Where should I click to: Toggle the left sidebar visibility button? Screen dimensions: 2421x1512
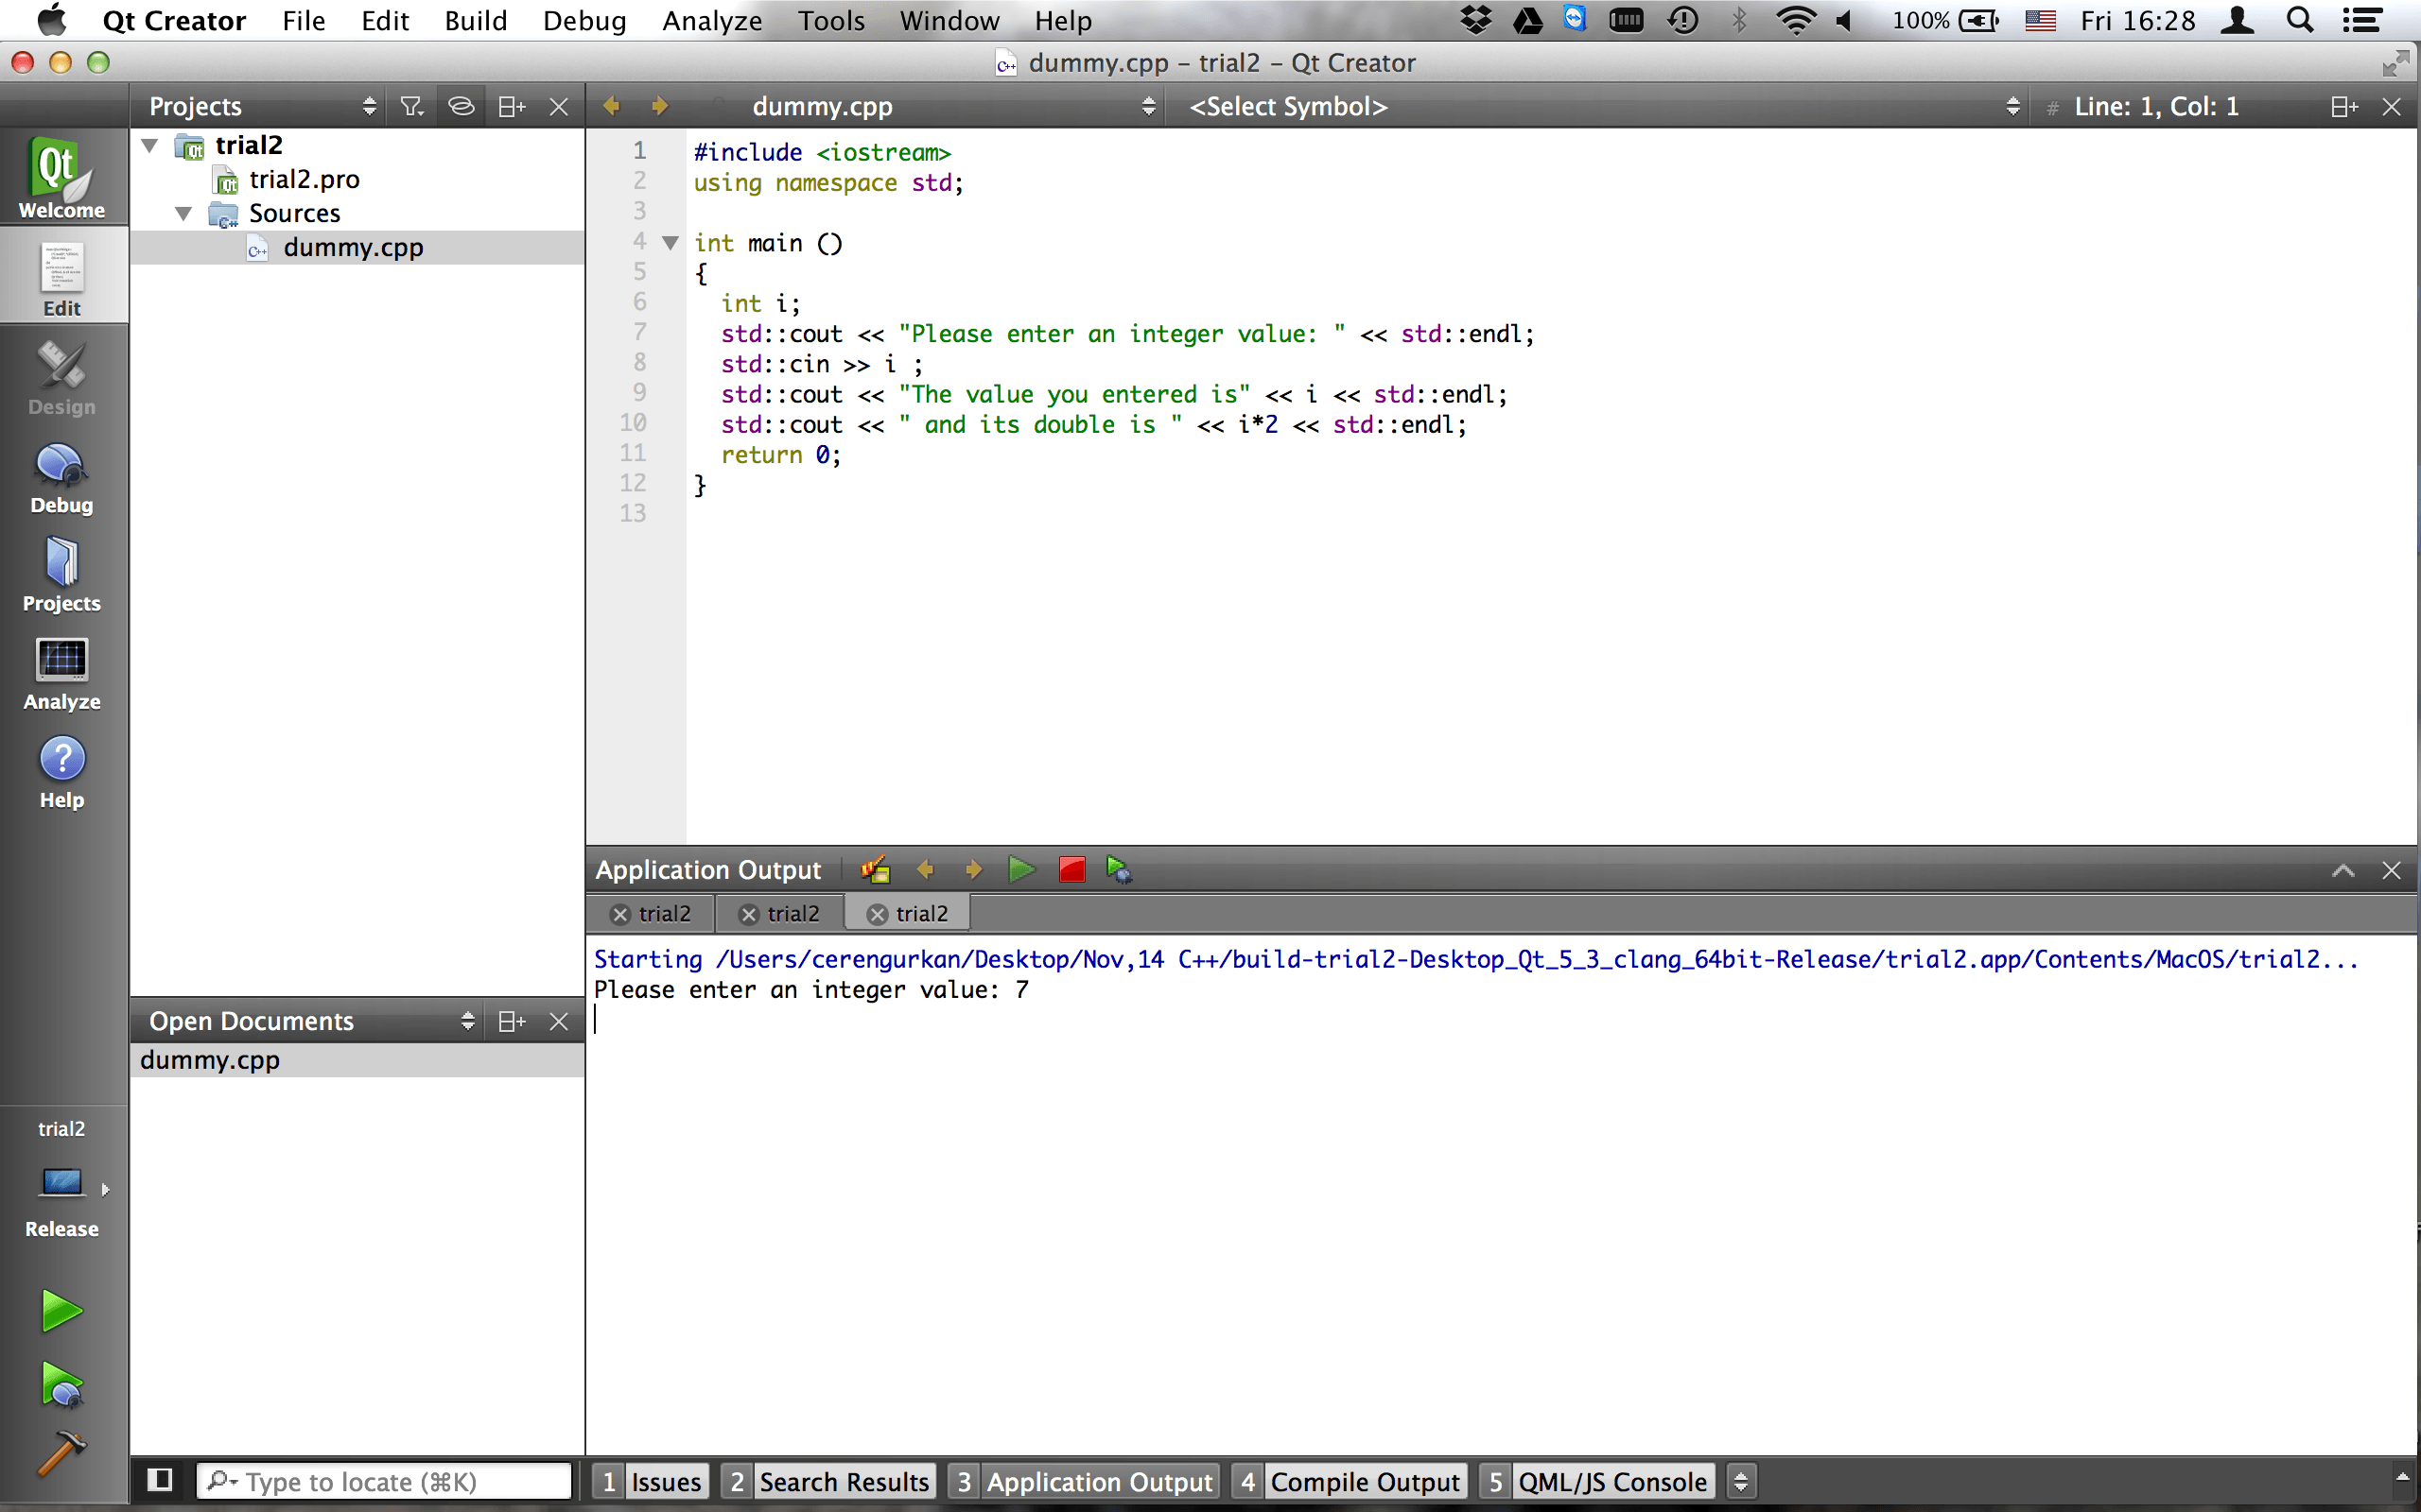159,1480
